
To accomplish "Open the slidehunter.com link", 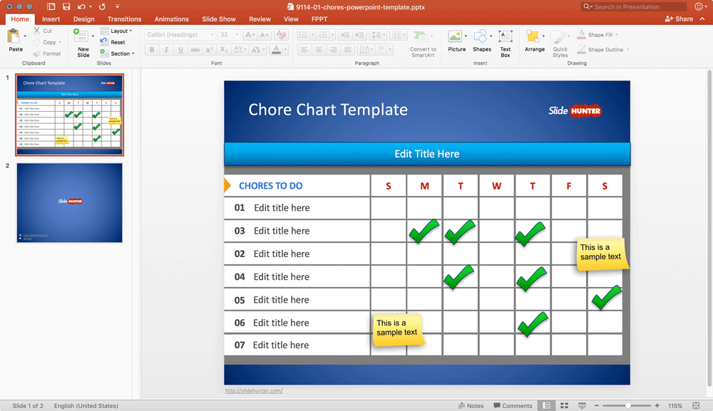I will [x=254, y=390].
